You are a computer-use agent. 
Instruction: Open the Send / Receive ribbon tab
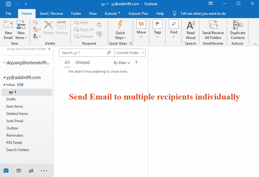click(51, 13)
